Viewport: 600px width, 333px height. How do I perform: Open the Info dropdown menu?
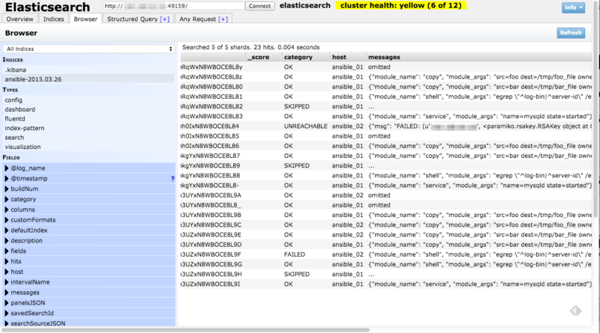coord(573,7)
